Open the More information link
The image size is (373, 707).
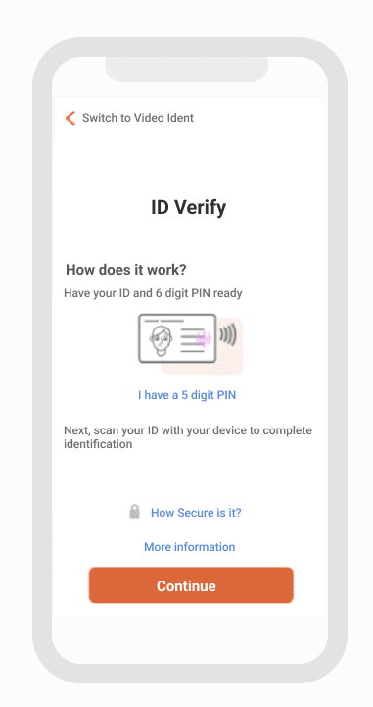(189, 547)
